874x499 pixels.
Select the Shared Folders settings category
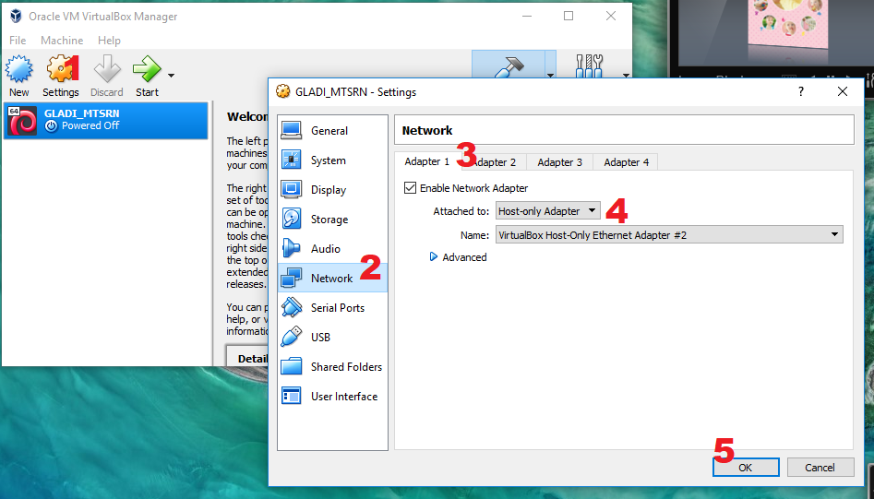[x=332, y=367]
